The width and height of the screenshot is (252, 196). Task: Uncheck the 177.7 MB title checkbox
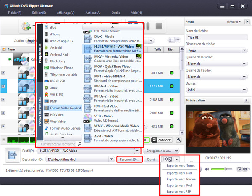[3, 86]
